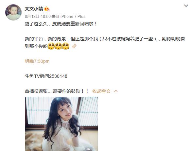Open the 文文小婧 profile name link
The image size is (190, 152).
[34, 9]
